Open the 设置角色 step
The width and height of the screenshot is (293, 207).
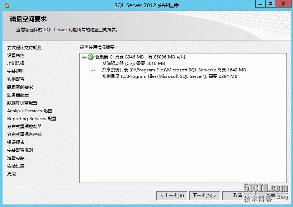(16, 56)
